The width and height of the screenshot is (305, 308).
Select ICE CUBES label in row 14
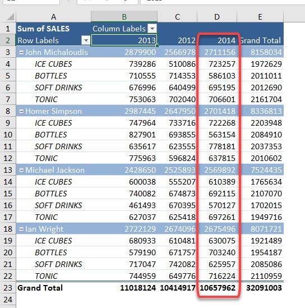(53, 182)
